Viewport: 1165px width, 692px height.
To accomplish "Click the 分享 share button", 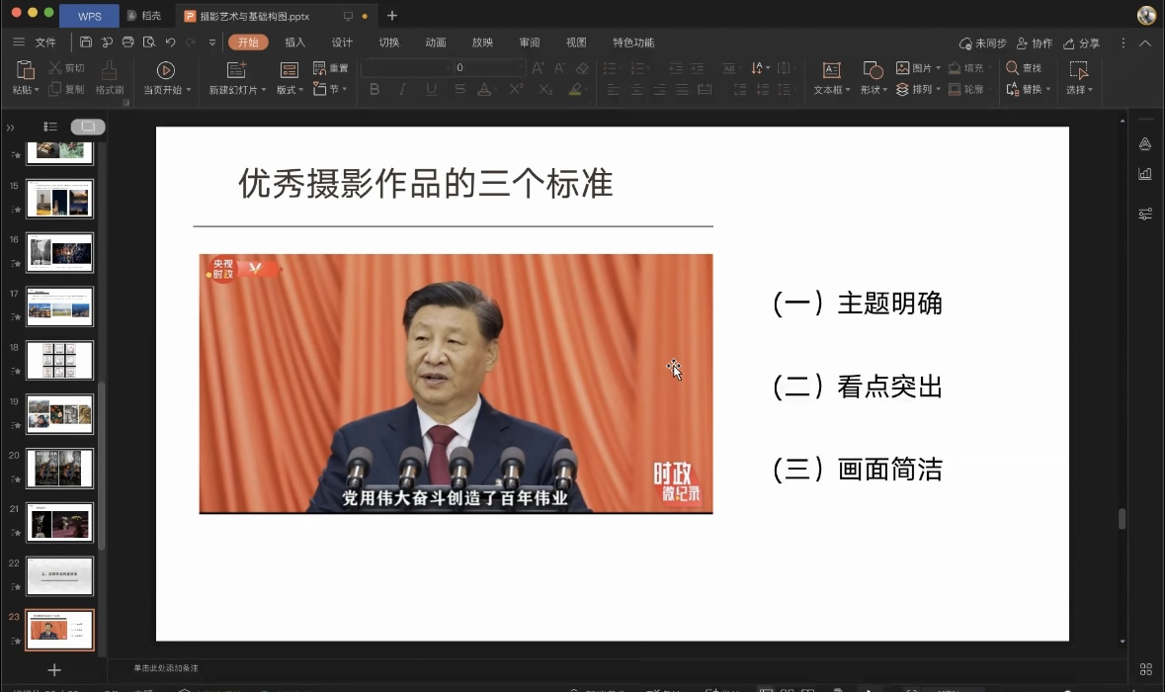I will coord(1081,43).
